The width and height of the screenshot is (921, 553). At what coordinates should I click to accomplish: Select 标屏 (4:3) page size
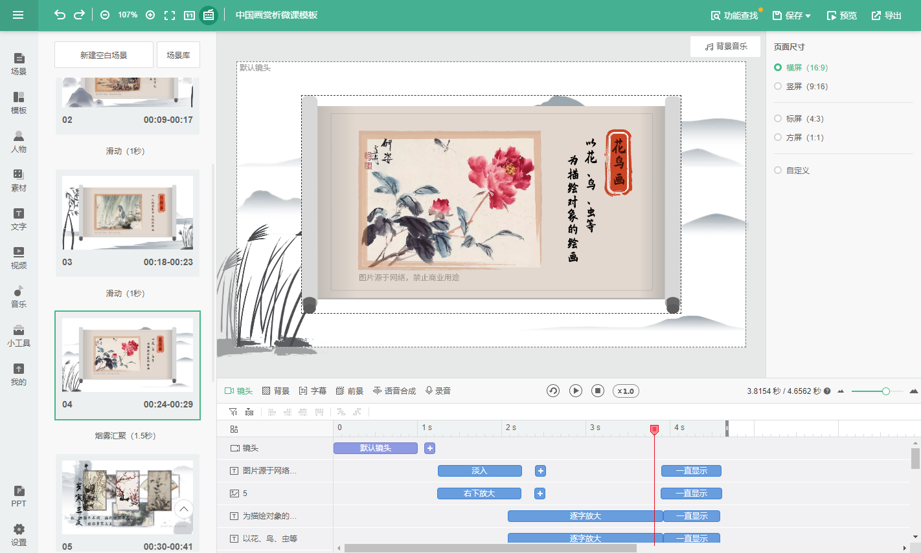(799, 118)
